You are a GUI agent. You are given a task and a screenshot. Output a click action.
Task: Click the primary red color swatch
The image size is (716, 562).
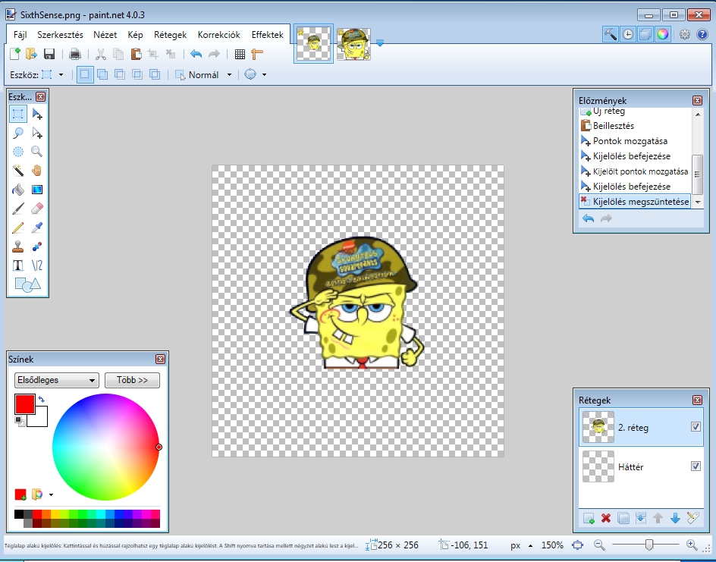25,404
